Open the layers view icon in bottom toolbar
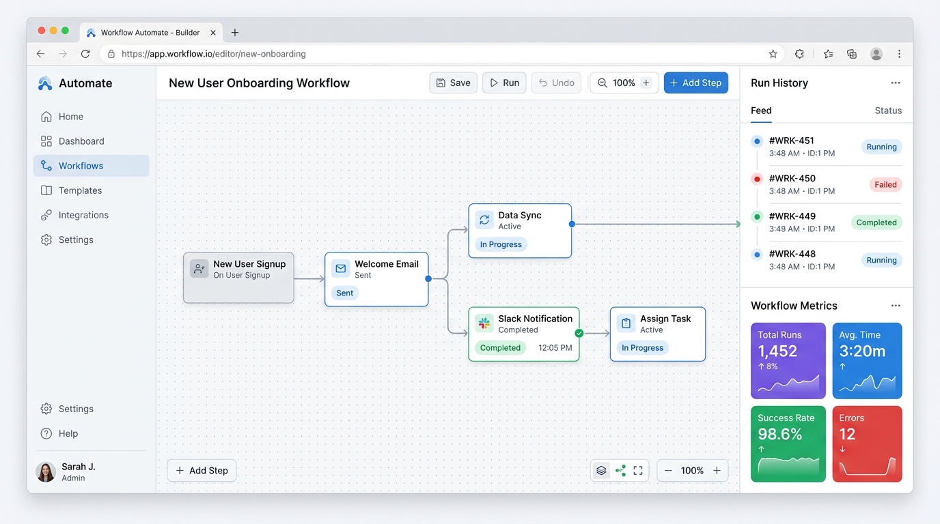940x524 pixels. (x=601, y=470)
